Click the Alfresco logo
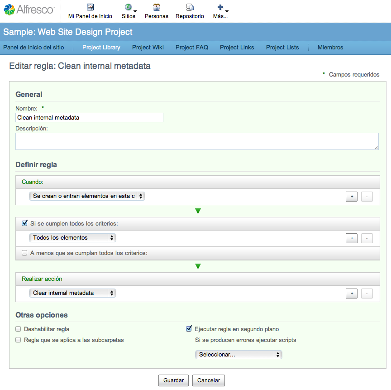 point(29,10)
